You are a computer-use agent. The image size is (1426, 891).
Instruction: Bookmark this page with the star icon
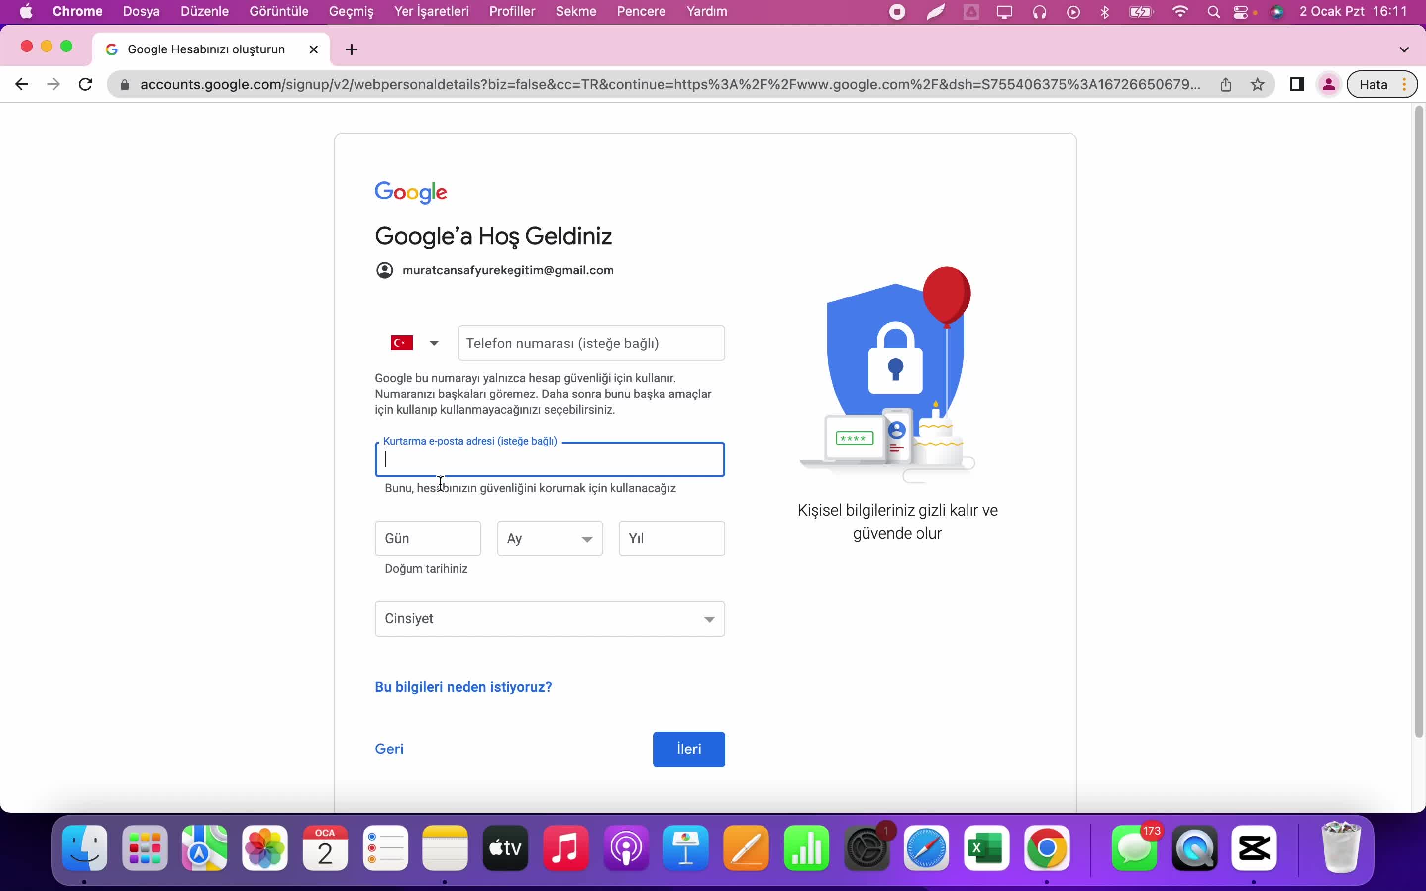pyautogui.click(x=1258, y=84)
